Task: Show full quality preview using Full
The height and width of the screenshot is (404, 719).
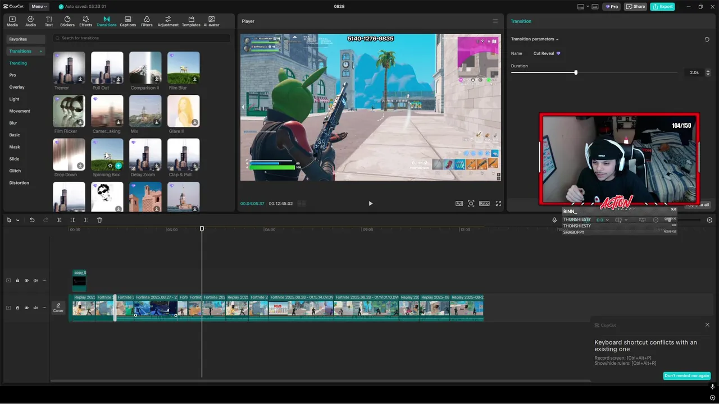Action: tap(459, 204)
